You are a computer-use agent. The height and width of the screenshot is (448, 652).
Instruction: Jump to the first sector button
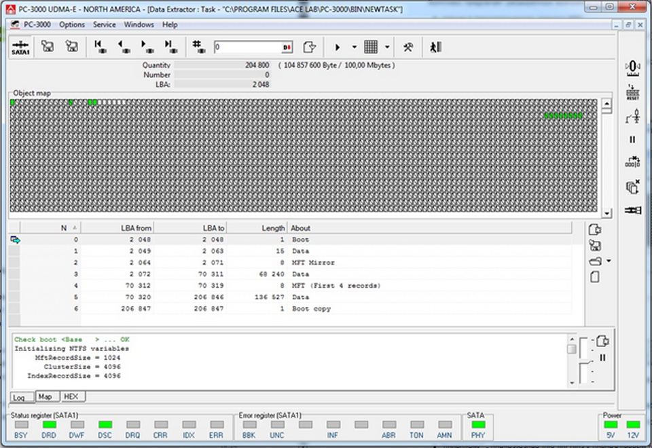[100, 47]
